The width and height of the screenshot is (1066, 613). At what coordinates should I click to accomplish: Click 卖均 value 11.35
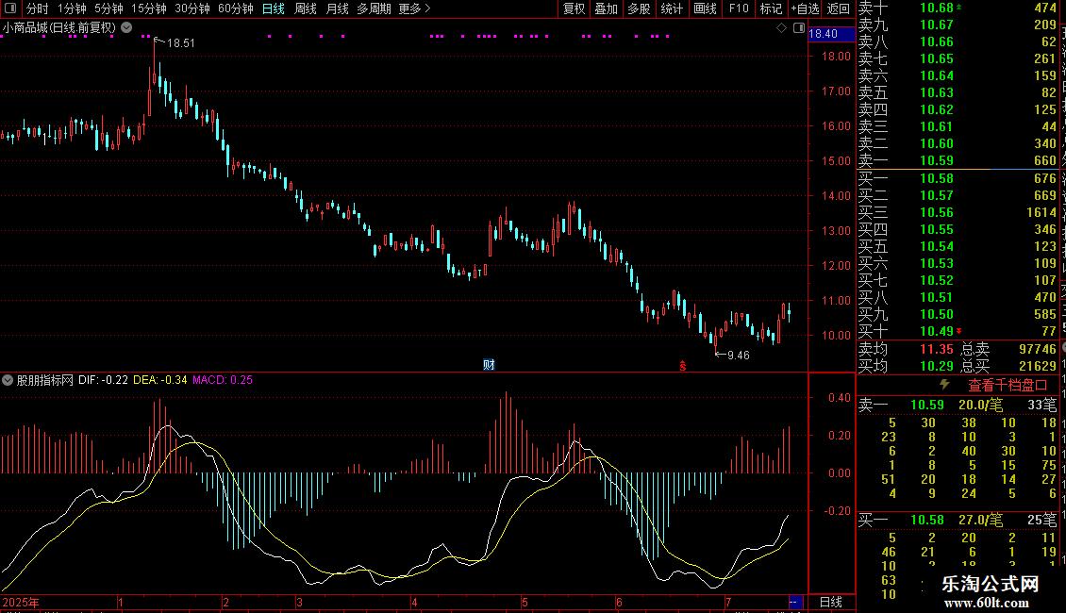[x=936, y=349]
